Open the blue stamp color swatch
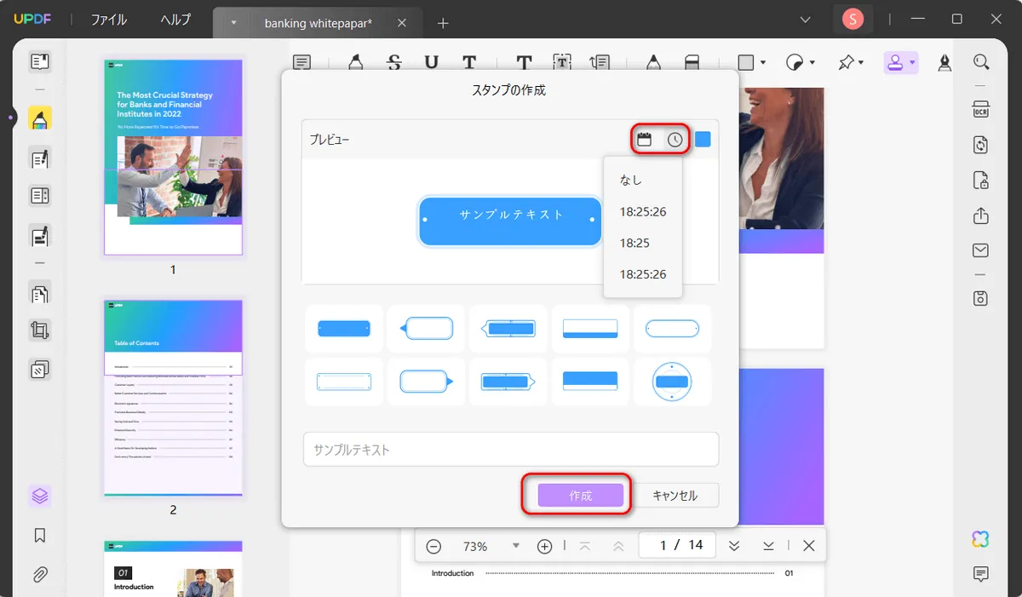Image resolution: width=1022 pixels, height=597 pixels. [703, 140]
